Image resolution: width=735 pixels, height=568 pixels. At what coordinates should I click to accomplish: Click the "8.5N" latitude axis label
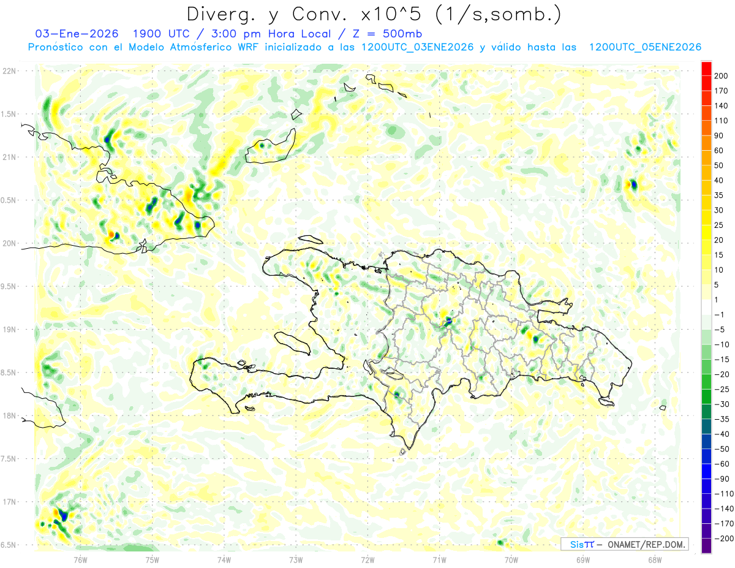tap(9, 373)
